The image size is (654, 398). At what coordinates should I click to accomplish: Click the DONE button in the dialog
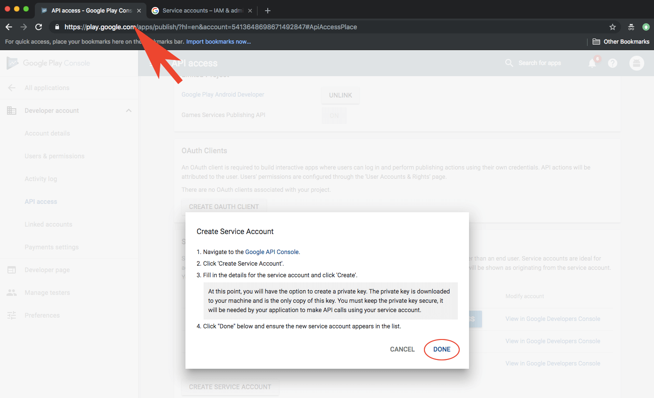click(x=442, y=349)
